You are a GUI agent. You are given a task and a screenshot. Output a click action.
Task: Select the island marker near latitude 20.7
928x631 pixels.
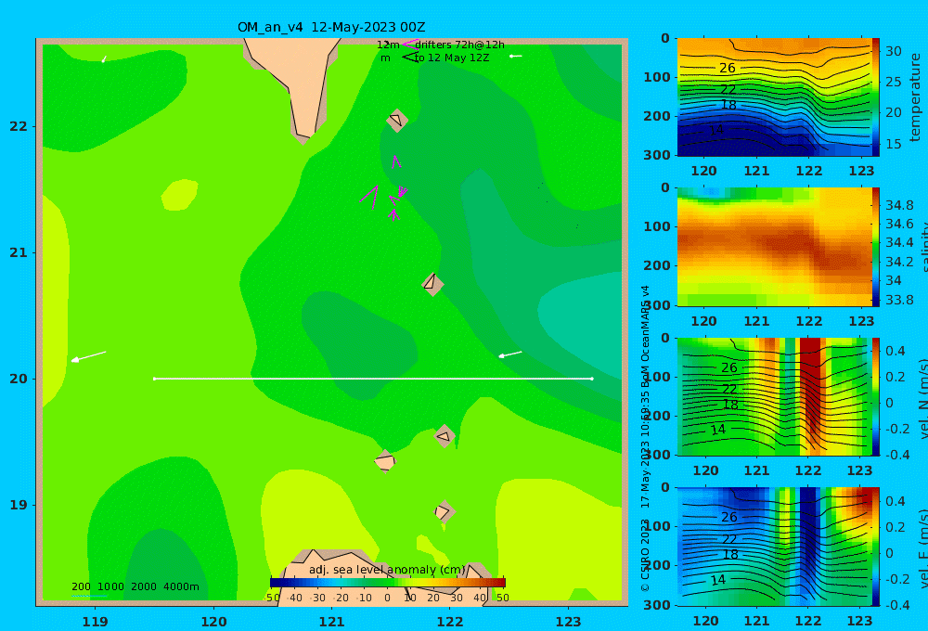point(432,283)
